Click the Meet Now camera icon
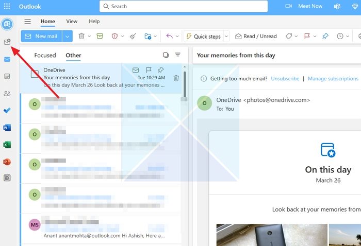 point(288,6)
